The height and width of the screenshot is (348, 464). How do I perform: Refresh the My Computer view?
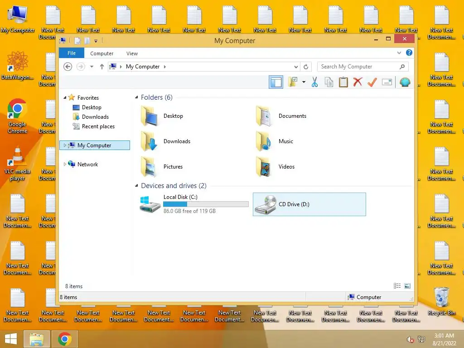point(306,67)
